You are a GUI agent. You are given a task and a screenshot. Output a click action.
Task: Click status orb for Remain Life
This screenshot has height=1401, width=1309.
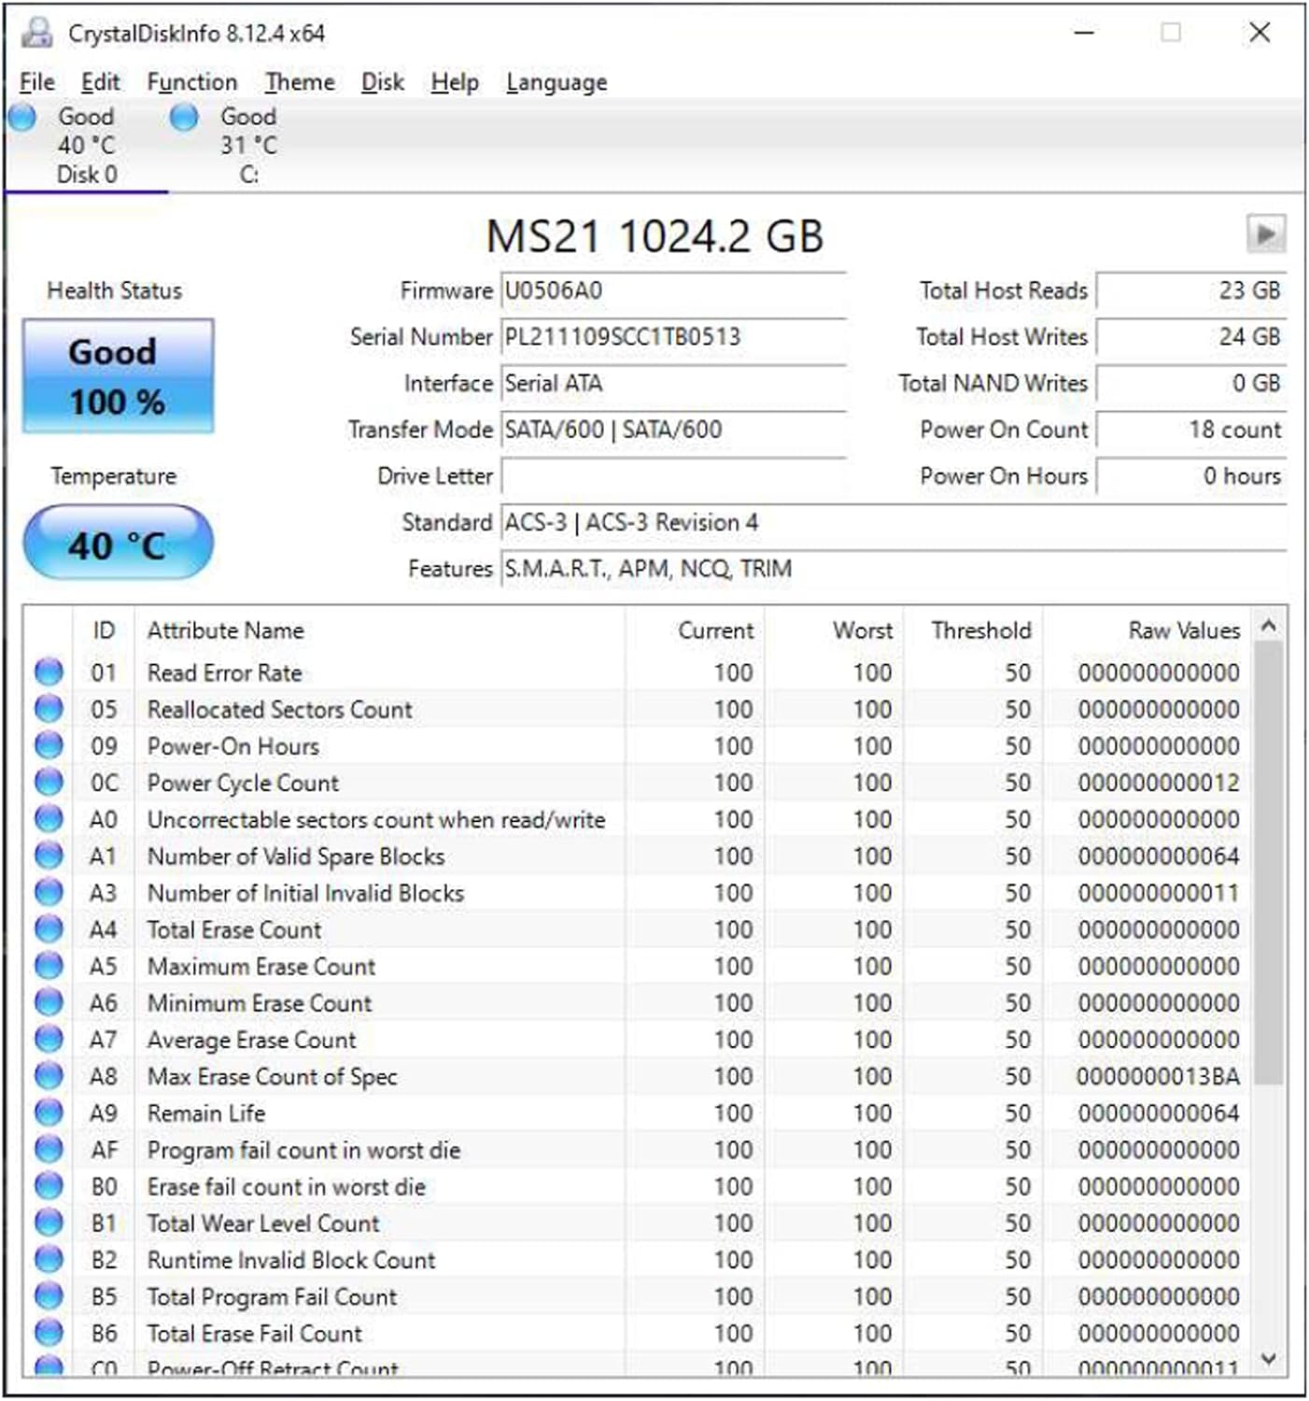tap(49, 1112)
